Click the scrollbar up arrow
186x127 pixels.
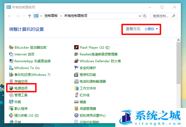(x=178, y=40)
